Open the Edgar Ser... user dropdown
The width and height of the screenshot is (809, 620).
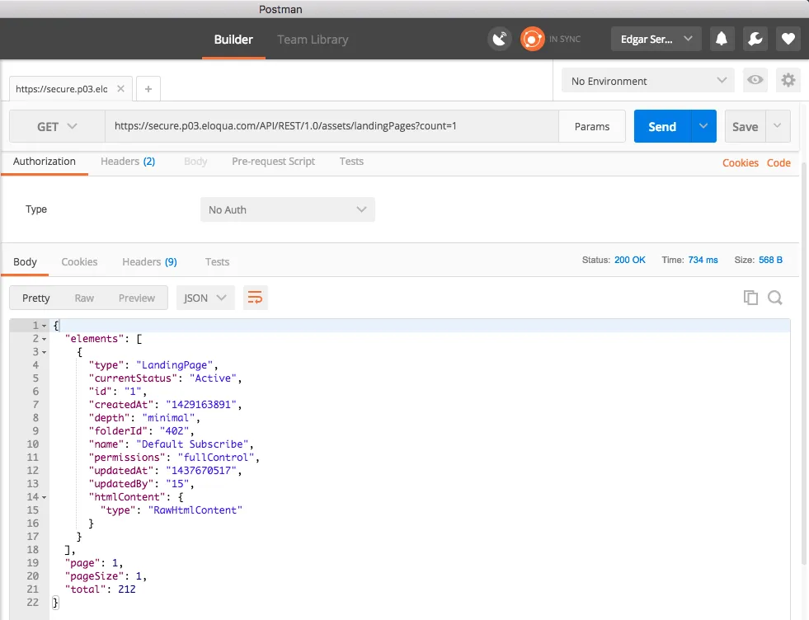(656, 40)
